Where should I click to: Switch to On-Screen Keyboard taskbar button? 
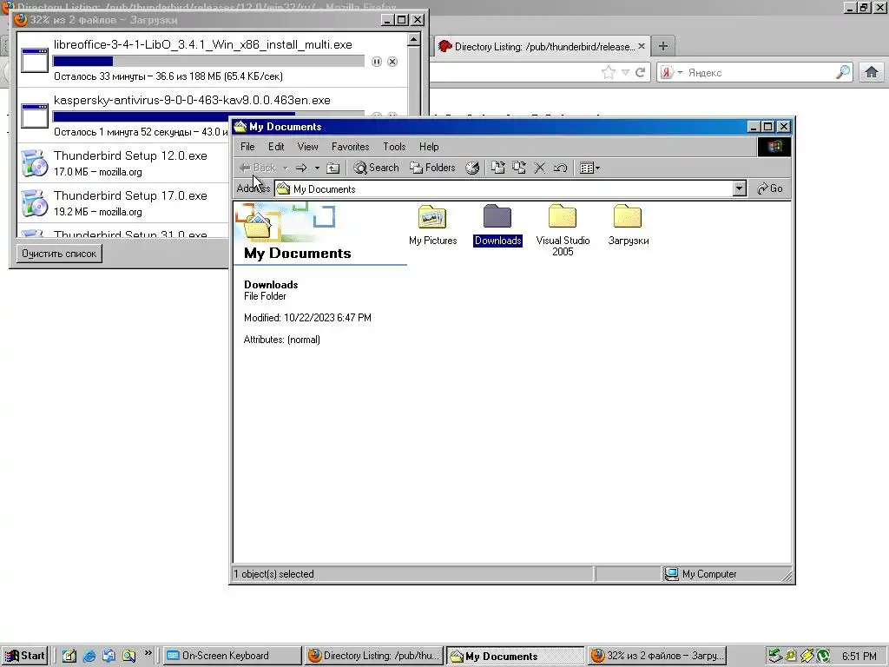coord(233,656)
